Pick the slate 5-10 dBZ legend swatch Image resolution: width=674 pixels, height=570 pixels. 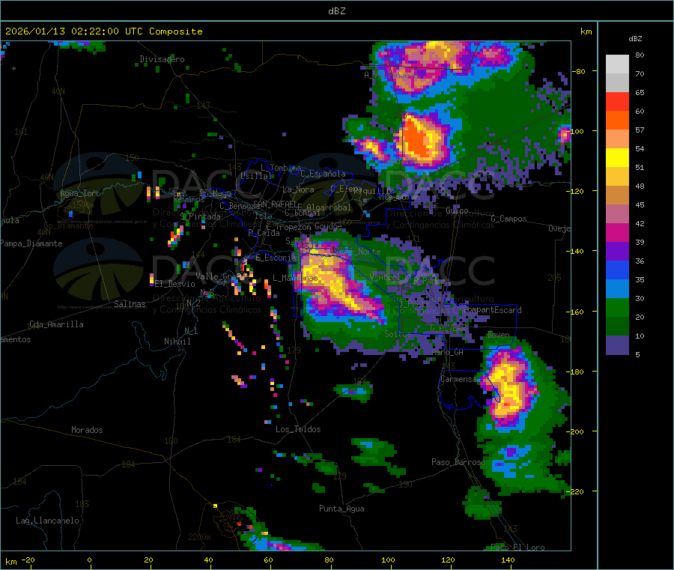point(617,345)
